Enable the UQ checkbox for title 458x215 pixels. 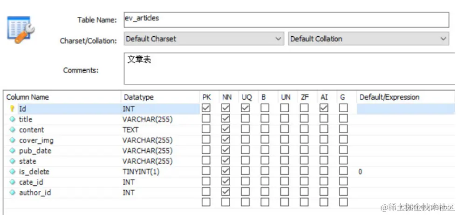pyautogui.click(x=246, y=119)
